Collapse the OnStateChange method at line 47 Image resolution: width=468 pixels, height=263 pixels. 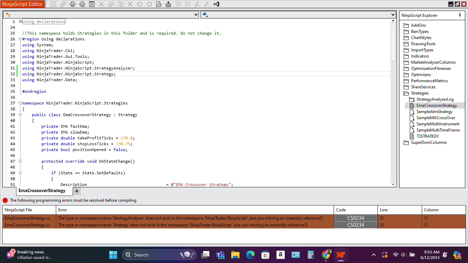[x=21, y=161]
